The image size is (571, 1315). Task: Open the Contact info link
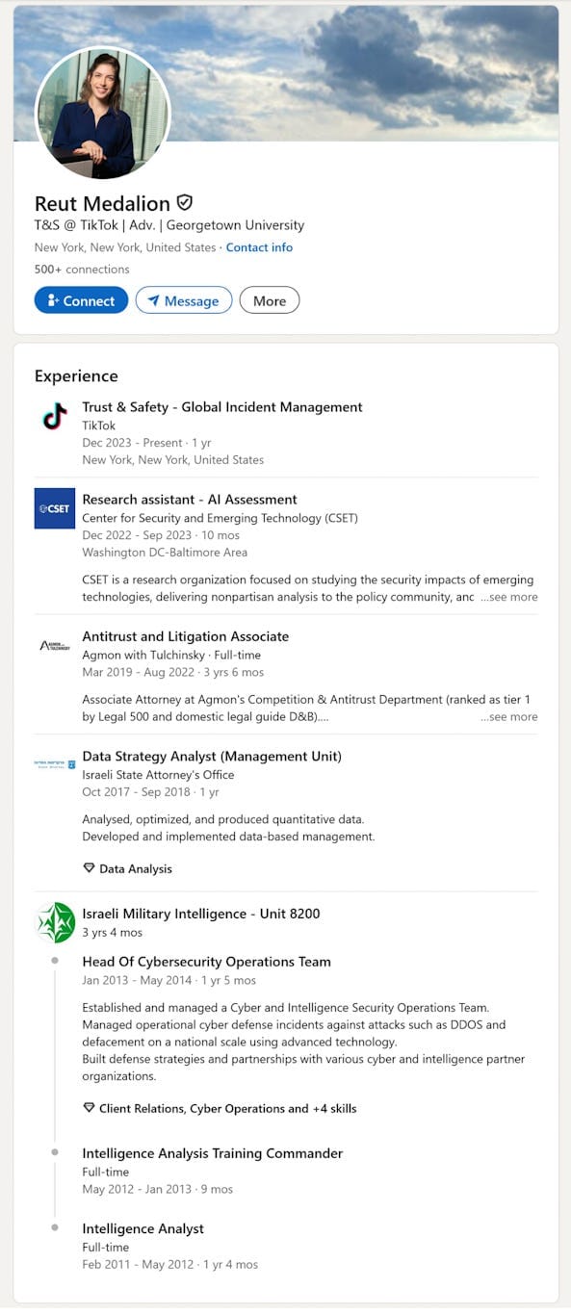259,247
